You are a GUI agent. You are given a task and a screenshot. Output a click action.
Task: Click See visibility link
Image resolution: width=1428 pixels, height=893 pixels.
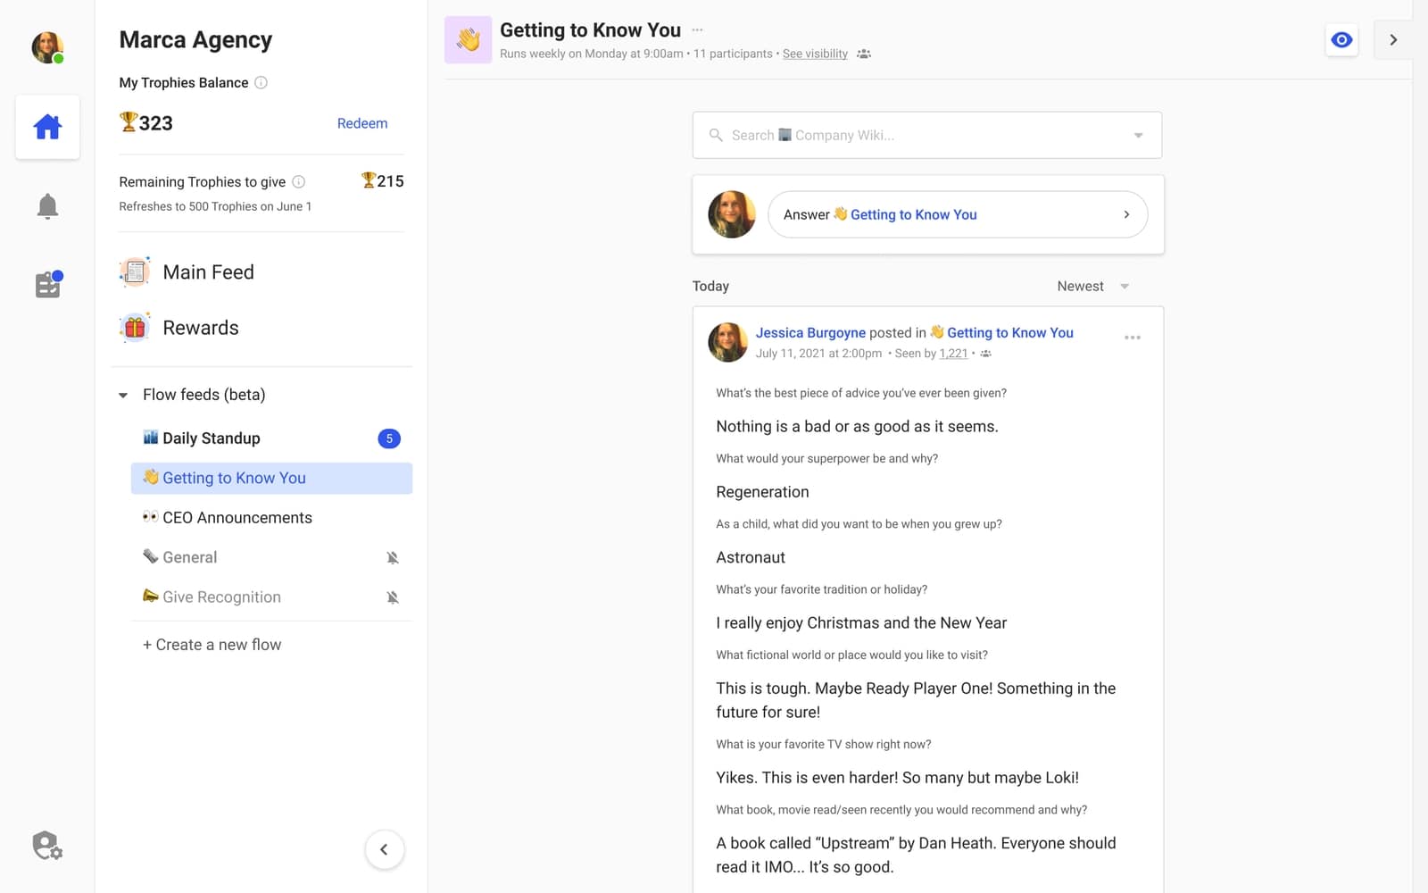click(x=815, y=54)
